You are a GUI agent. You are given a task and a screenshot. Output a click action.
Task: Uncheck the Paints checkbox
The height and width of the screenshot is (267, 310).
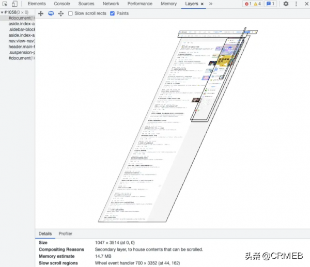(x=113, y=13)
